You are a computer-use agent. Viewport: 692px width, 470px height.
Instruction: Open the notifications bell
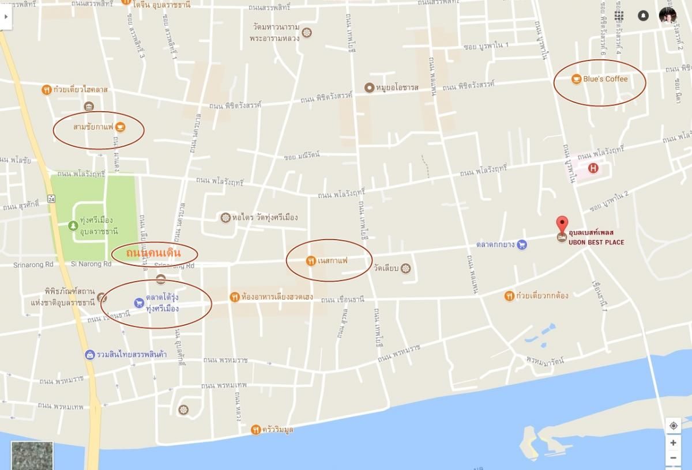(643, 16)
